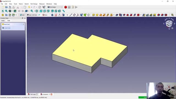Viewport: 176px width, 99px height.
Task: Switch to Right view cube icon
Action: click(48, 11)
